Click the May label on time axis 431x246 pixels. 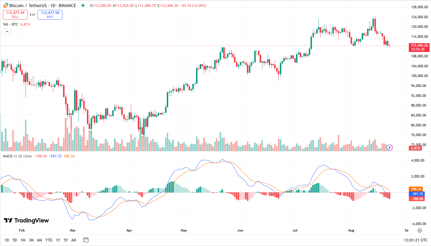click(184, 230)
